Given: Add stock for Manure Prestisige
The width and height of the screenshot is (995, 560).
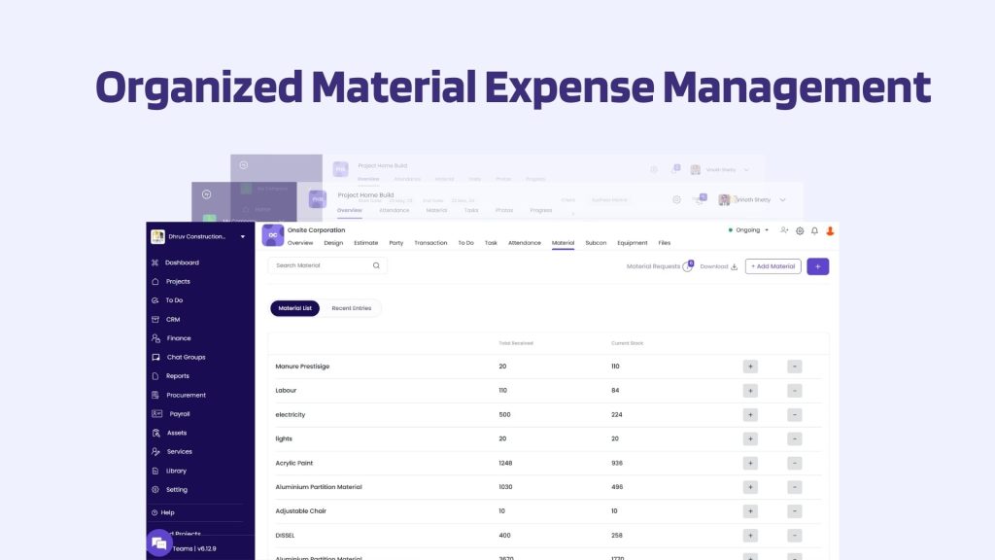Looking at the screenshot, I should pyautogui.click(x=750, y=367).
